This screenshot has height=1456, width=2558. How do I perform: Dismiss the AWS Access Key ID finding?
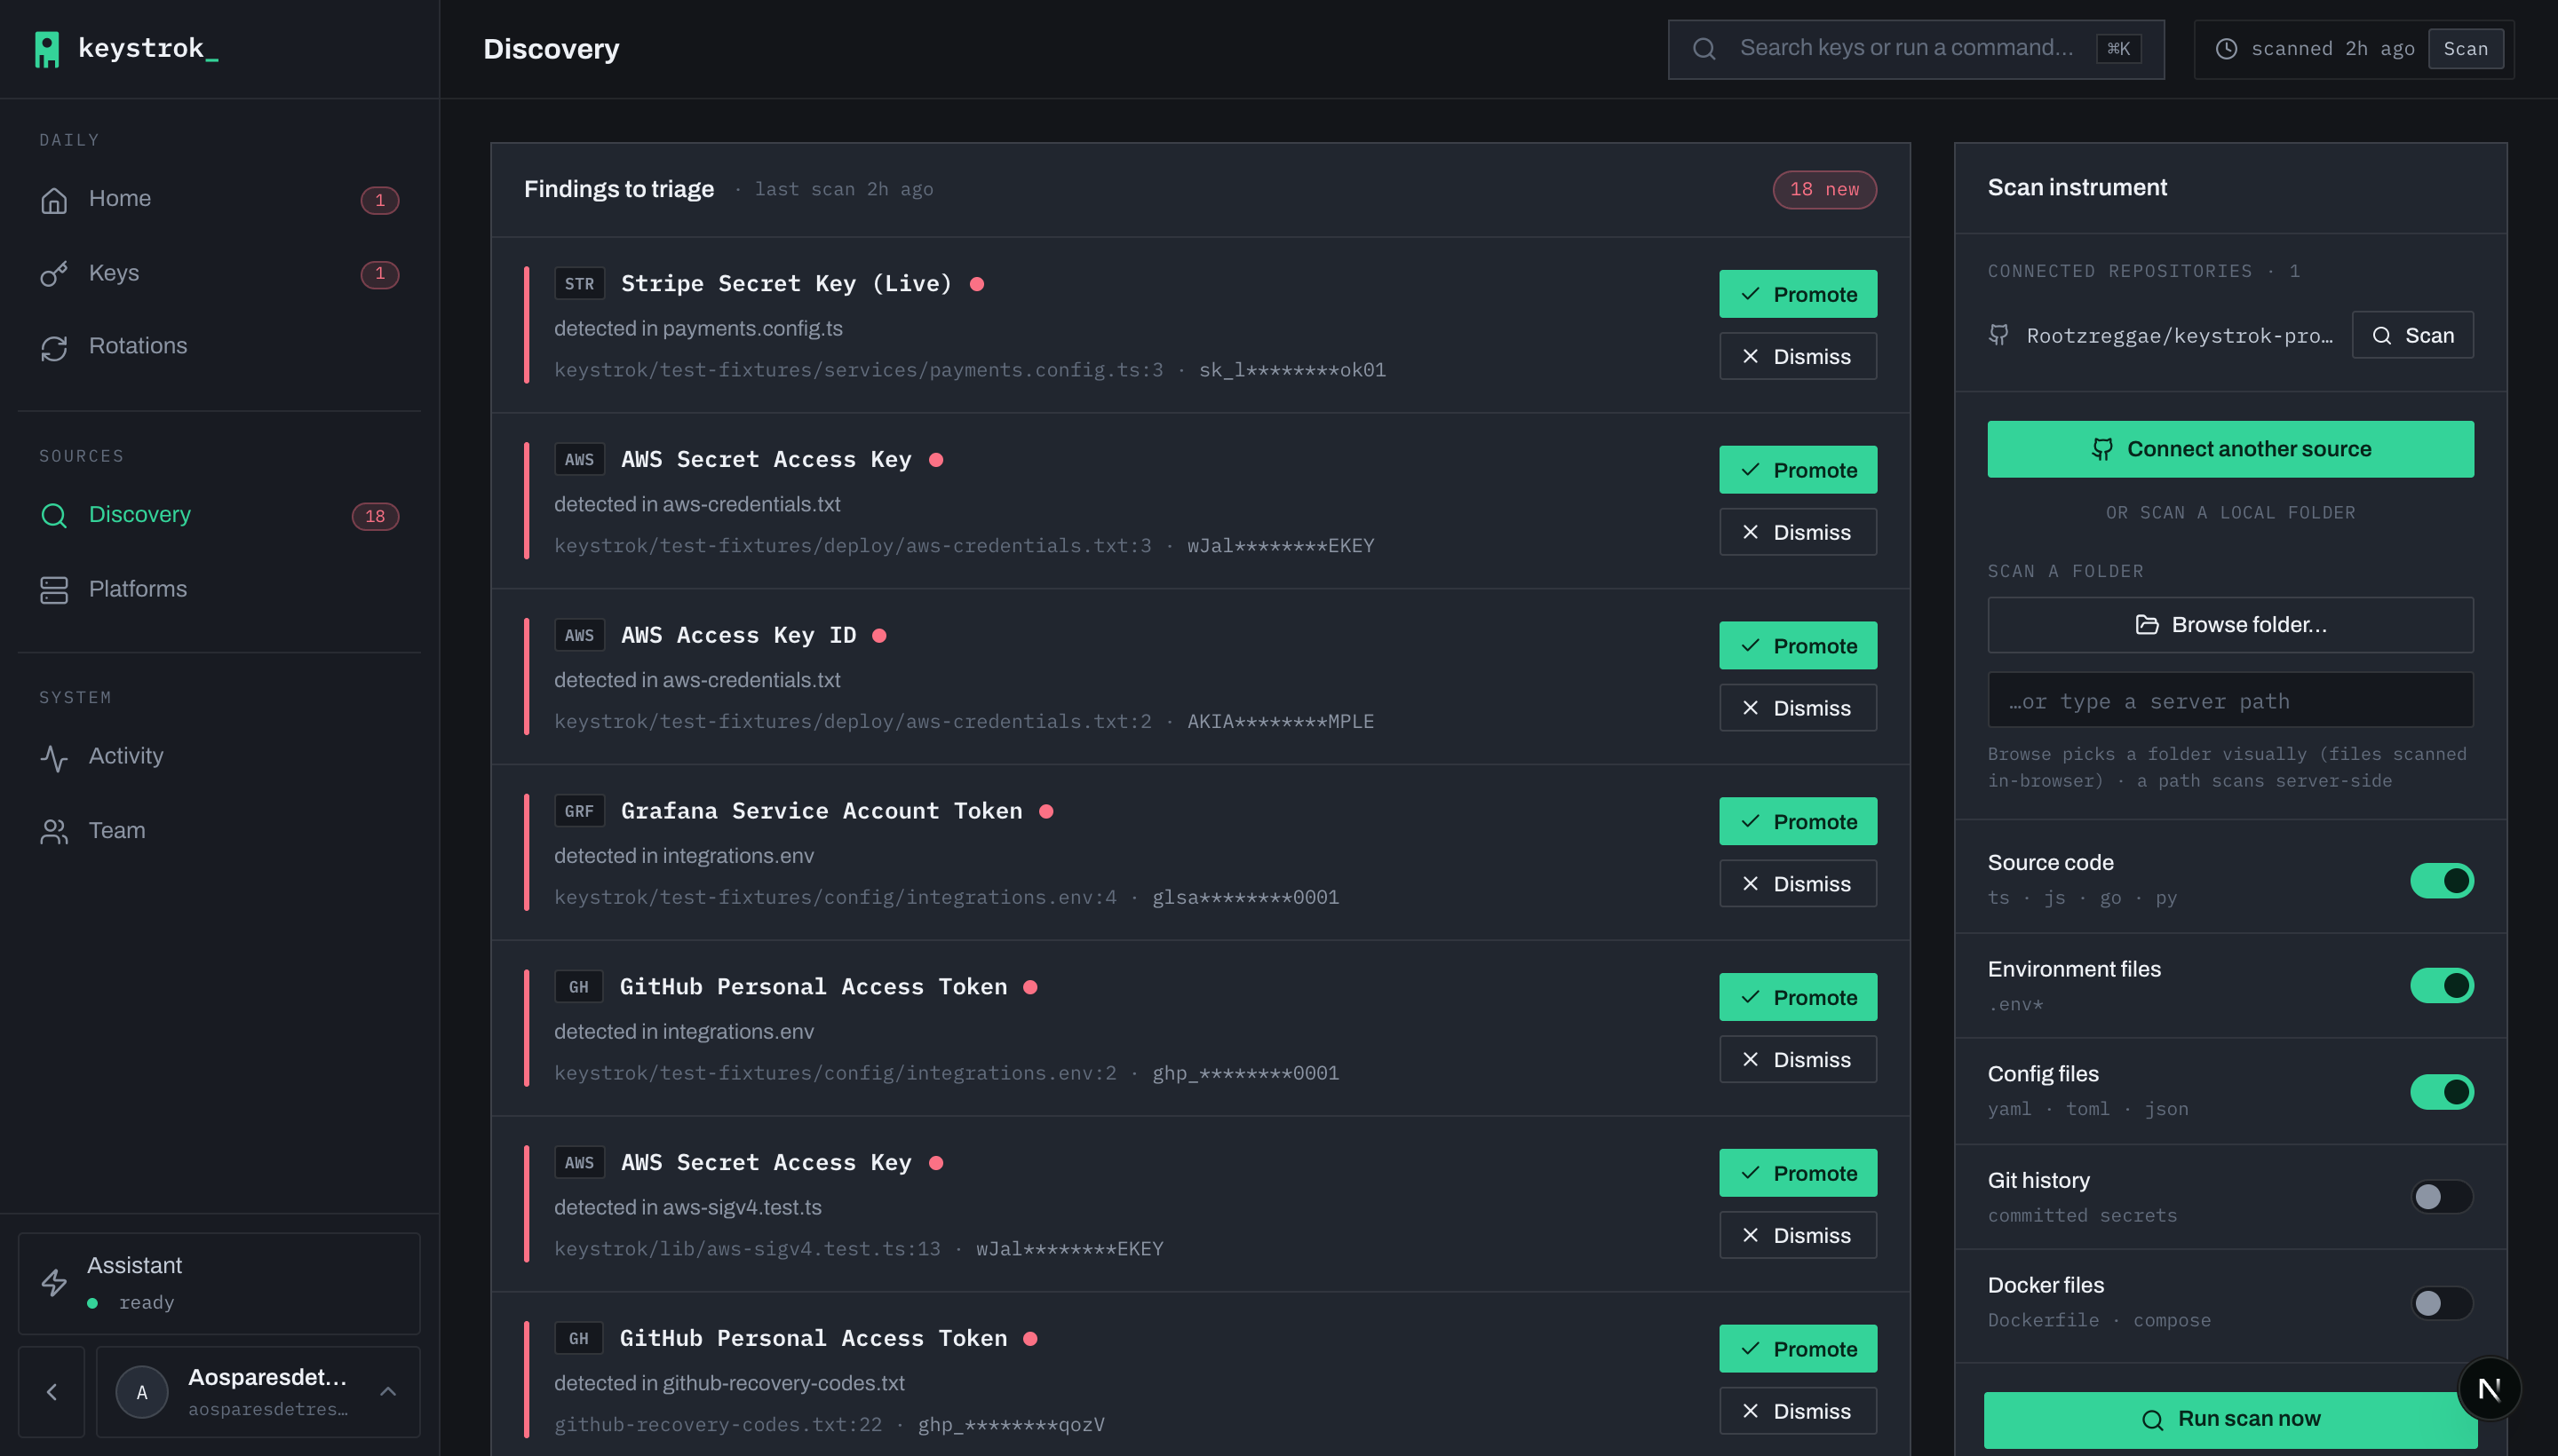click(x=1798, y=708)
